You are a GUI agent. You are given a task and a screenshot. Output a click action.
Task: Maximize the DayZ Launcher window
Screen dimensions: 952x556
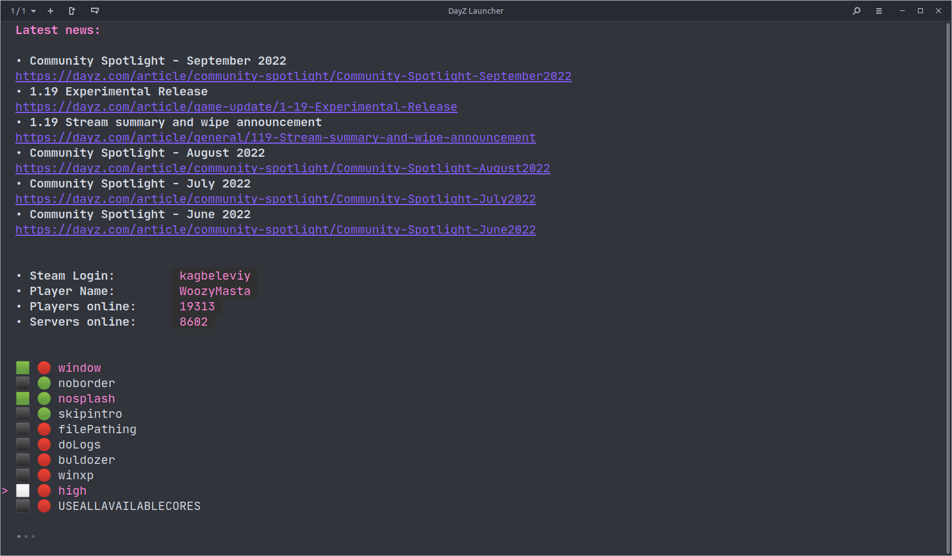[x=920, y=11]
